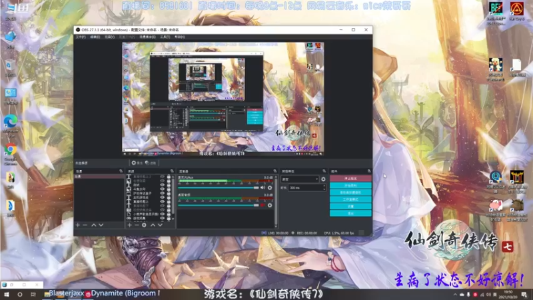Image resolution: width=533 pixels, height=300 pixels.
Task: Click the 开始录制 start recording button
Action: pyautogui.click(x=350, y=186)
